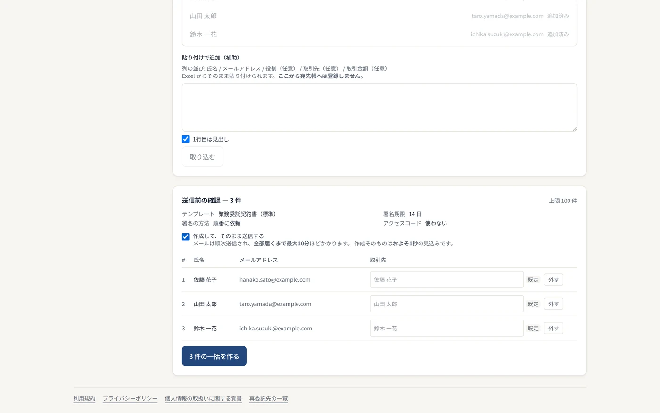The image size is (660, 413).
Task: Click the 署名期限 14 日 value
Action: point(415,214)
